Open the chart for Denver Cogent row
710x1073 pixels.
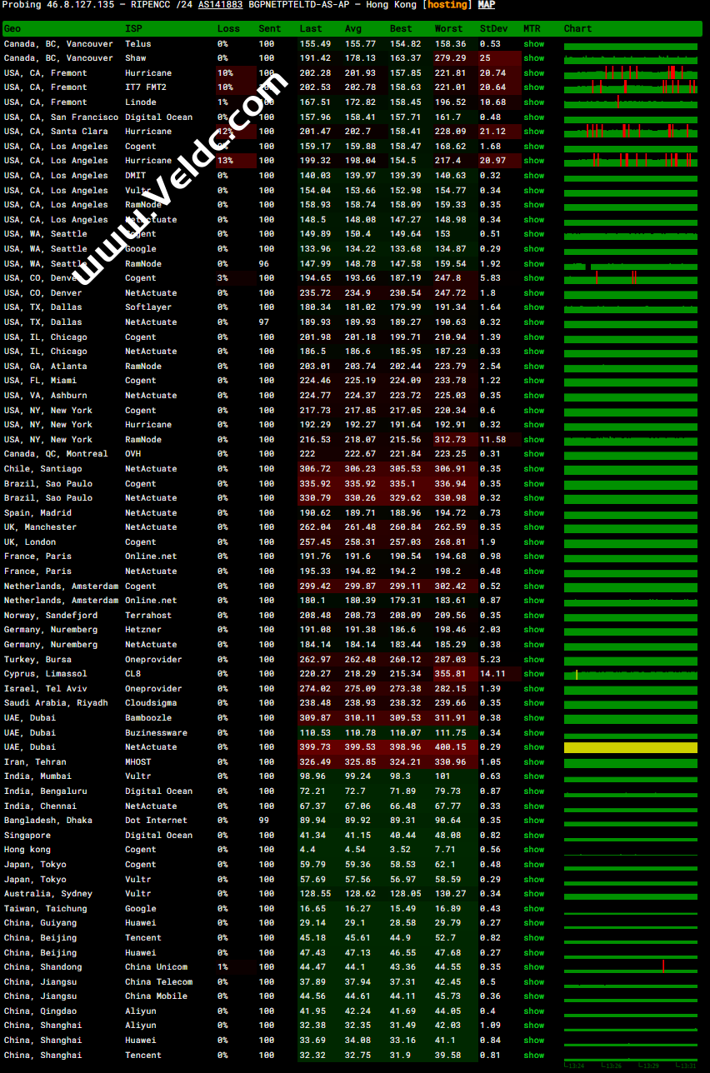pyautogui.click(x=631, y=278)
